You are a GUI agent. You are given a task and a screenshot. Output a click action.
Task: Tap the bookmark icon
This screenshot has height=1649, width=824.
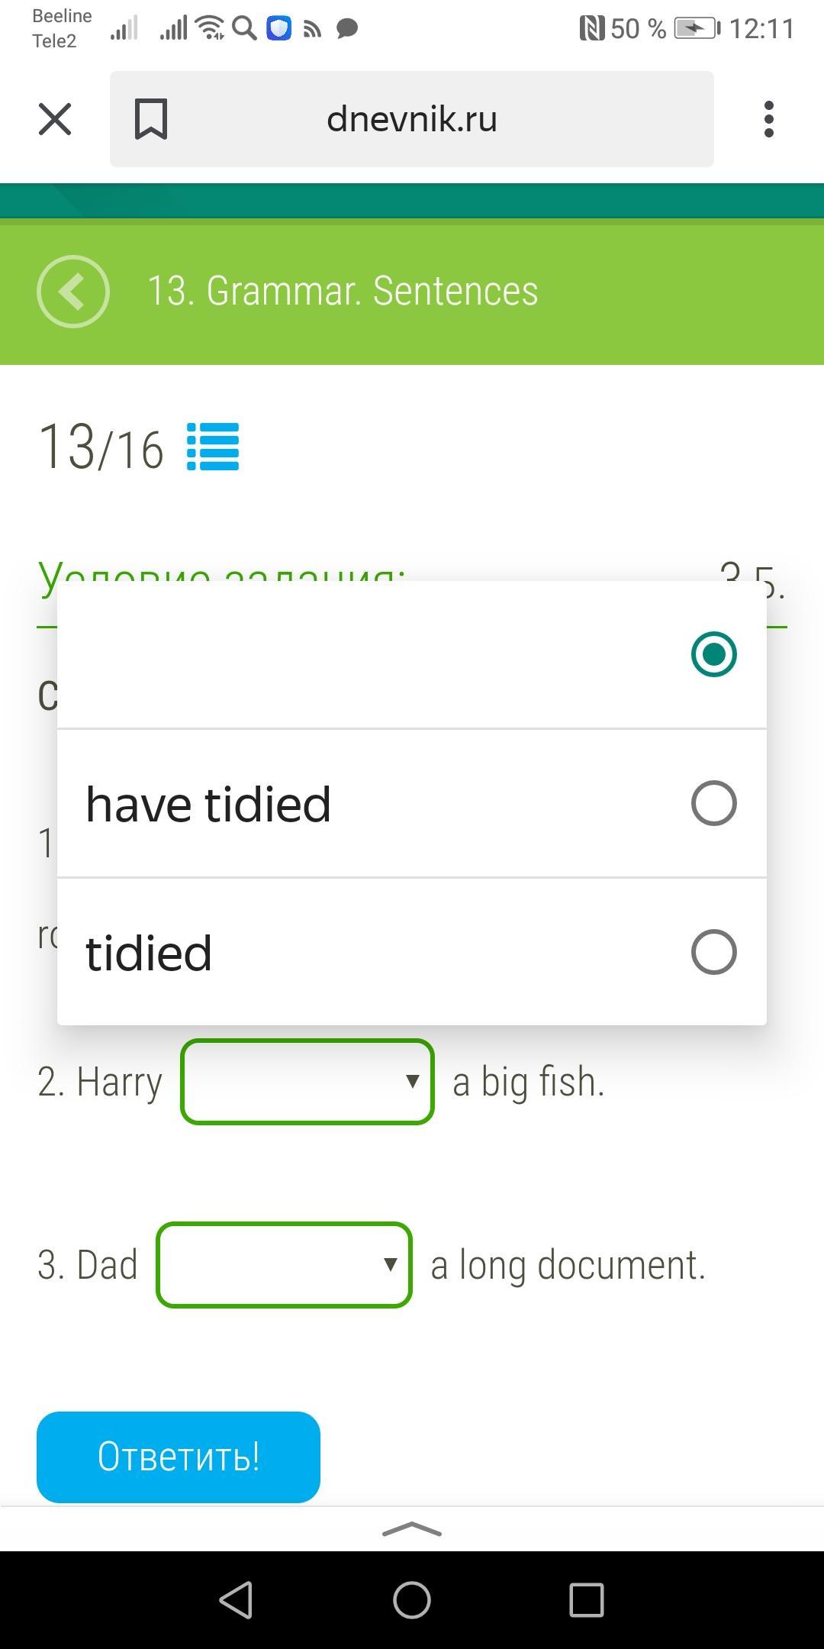tap(150, 119)
